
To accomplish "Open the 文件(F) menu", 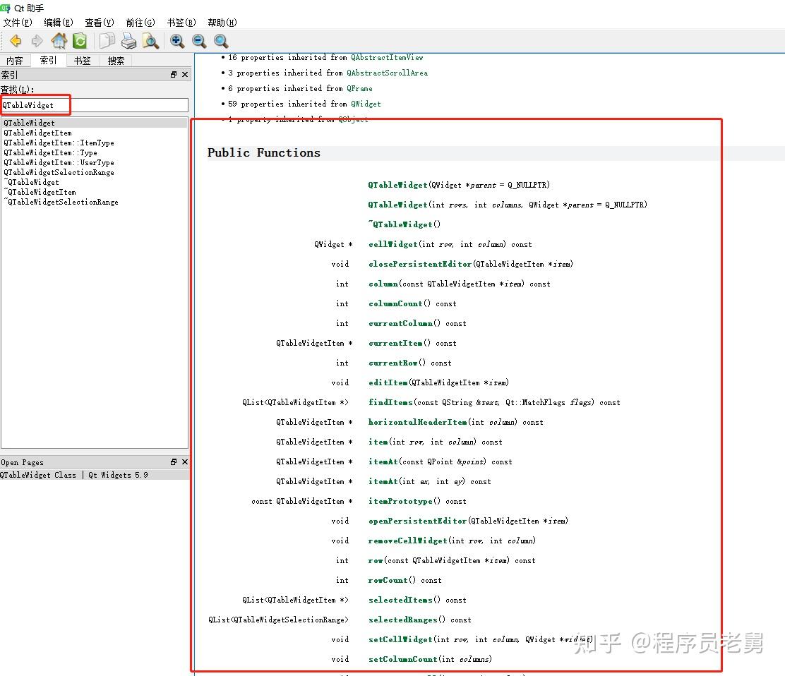I will click(x=18, y=23).
